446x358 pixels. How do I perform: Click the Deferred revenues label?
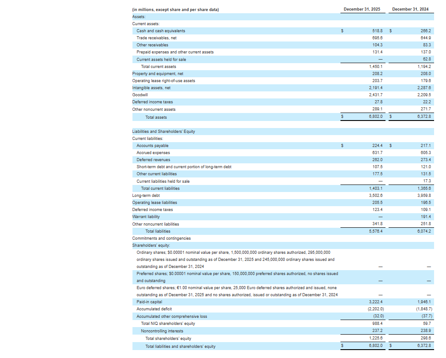click(x=153, y=160)
